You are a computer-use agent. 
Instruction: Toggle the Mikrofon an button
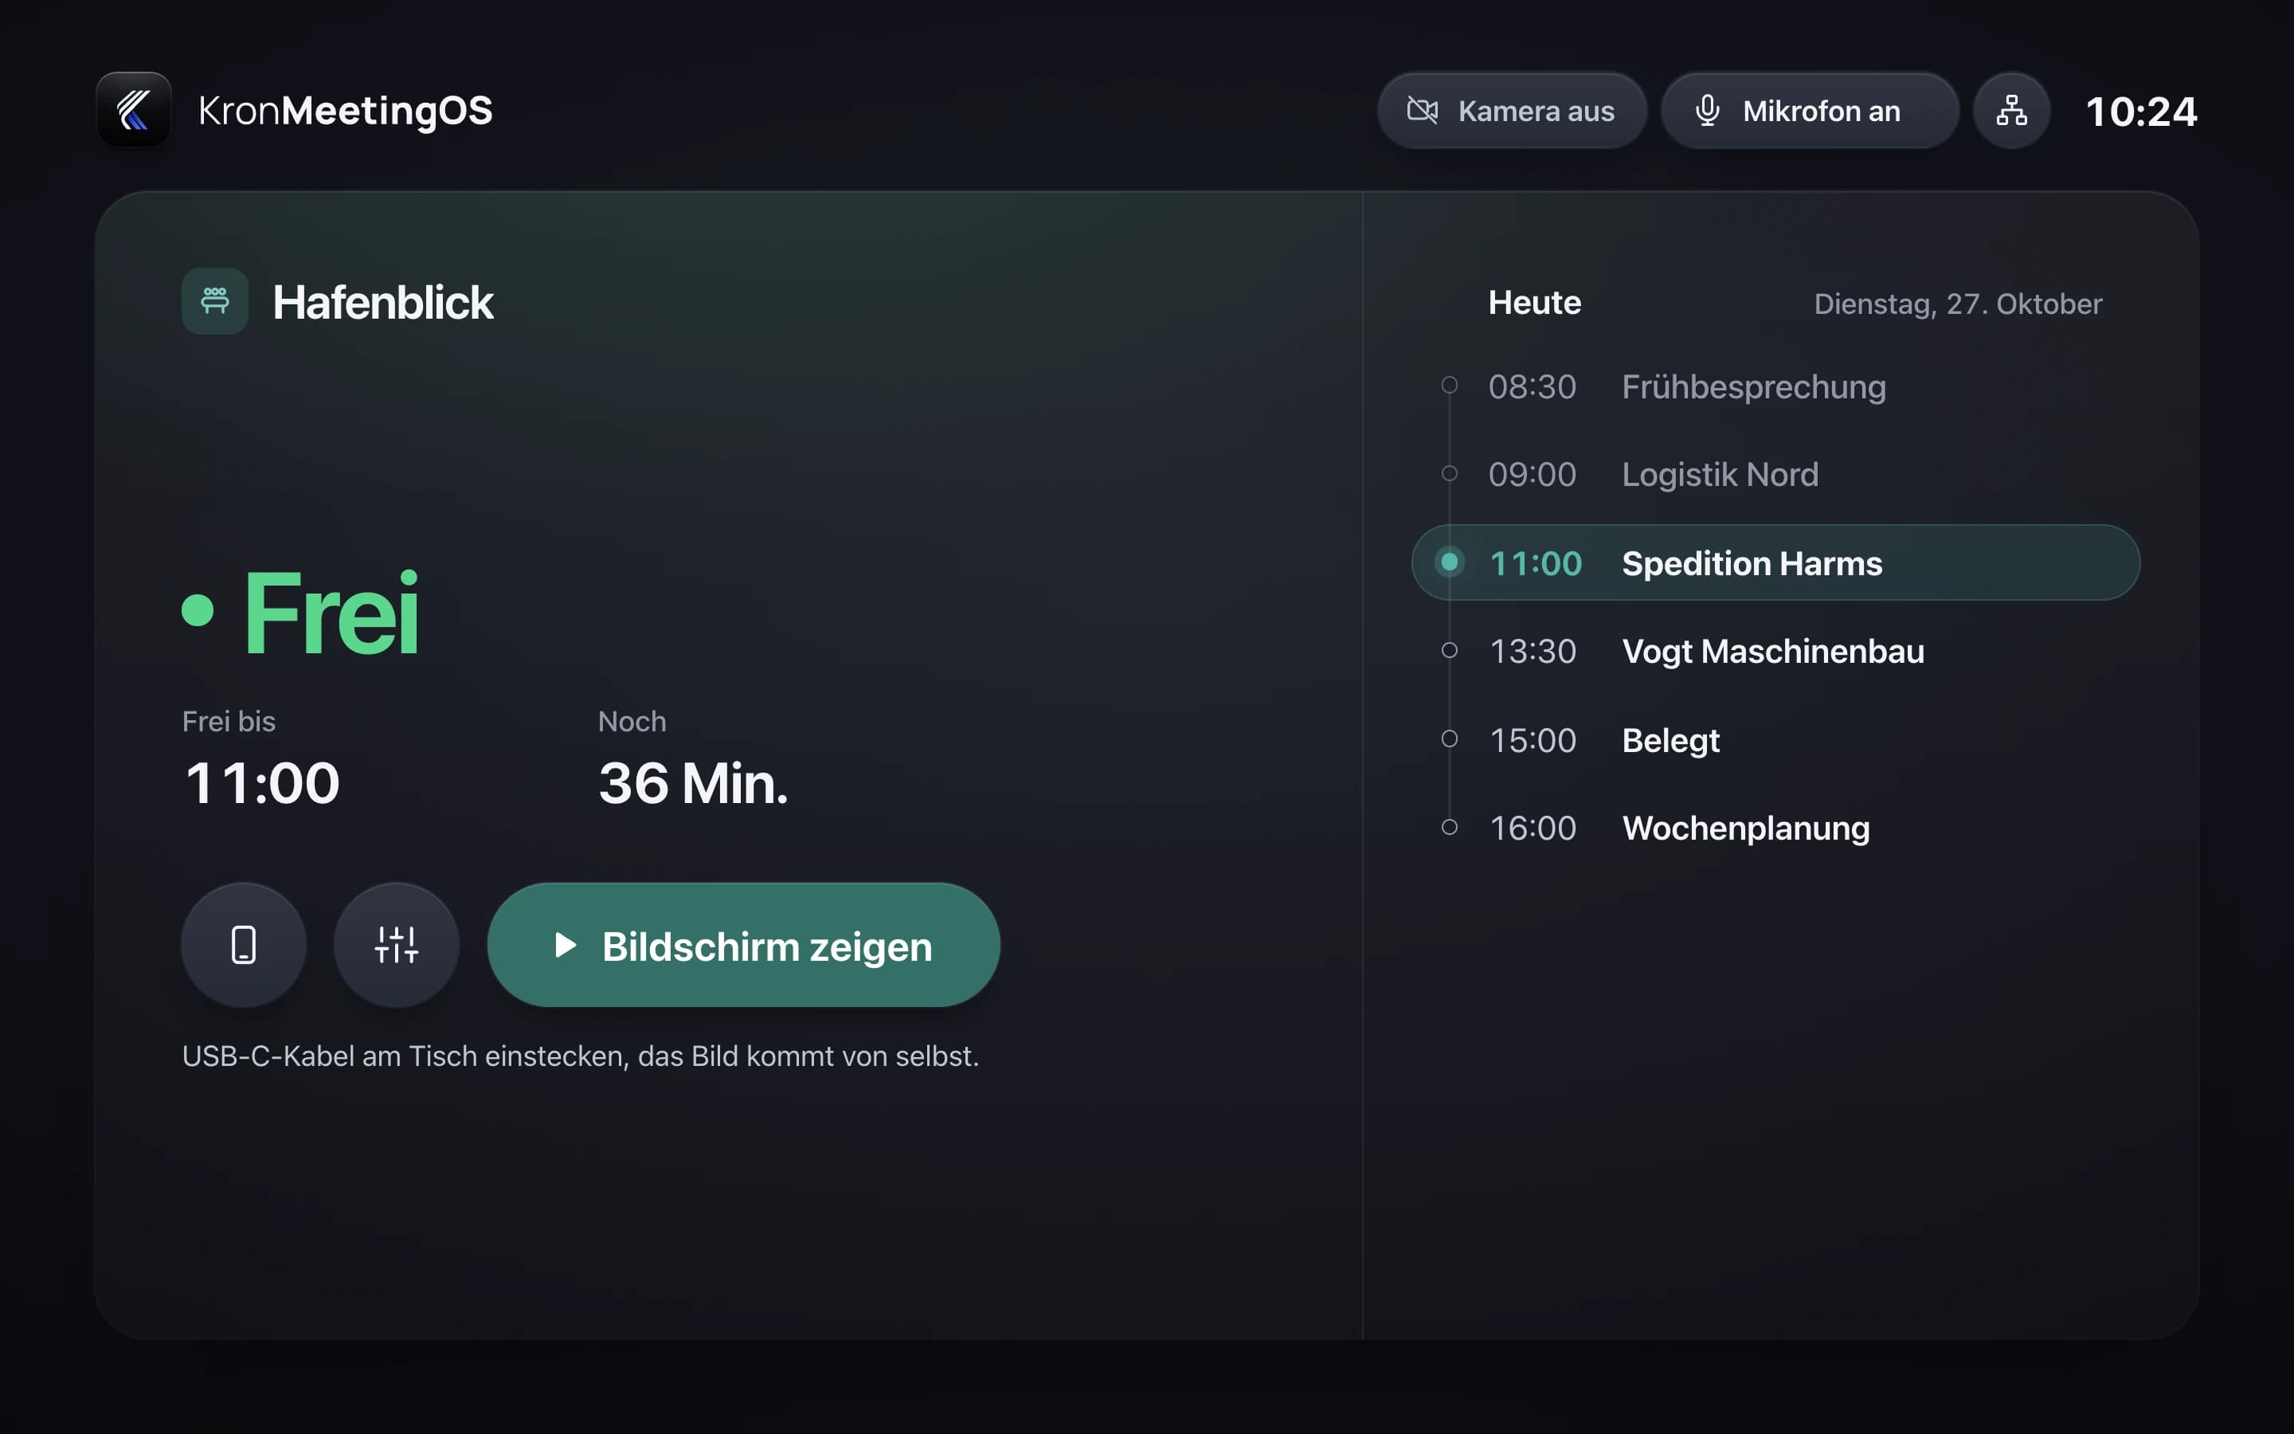[1809, 111]
